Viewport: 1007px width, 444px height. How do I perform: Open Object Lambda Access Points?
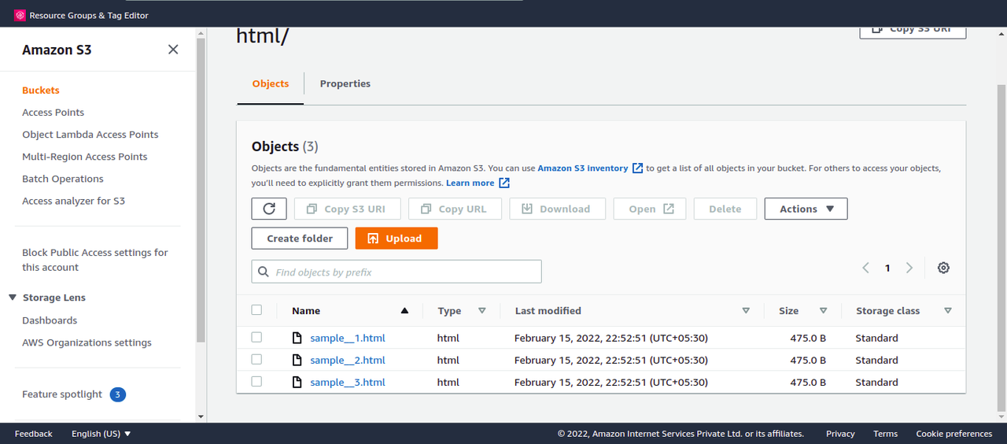click(x=90, y=135)
